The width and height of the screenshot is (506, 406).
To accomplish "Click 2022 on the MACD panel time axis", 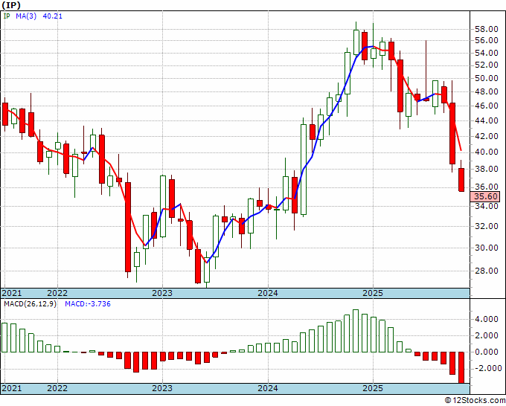I will tap(57, 388).
